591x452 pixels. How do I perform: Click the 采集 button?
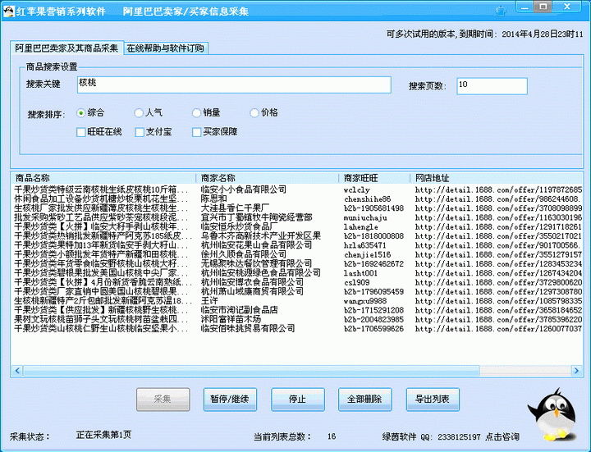[x=163, y=399]
